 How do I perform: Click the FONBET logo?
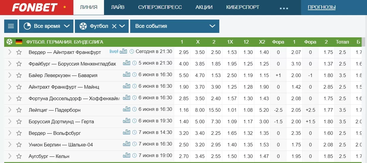35,7
